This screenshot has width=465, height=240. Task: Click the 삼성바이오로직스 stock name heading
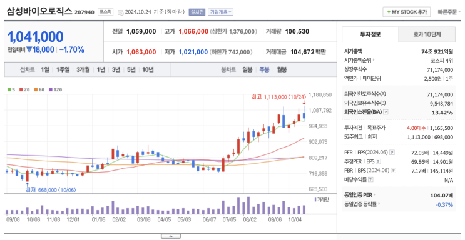click(x=39, y=11)
